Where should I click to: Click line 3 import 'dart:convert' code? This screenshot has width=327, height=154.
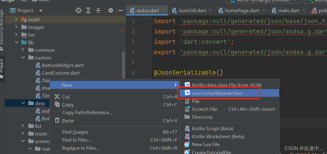194,42
